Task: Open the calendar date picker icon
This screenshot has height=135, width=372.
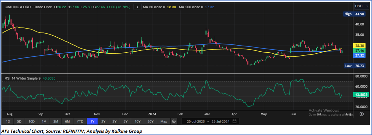Action: click(x=234, y=121)
